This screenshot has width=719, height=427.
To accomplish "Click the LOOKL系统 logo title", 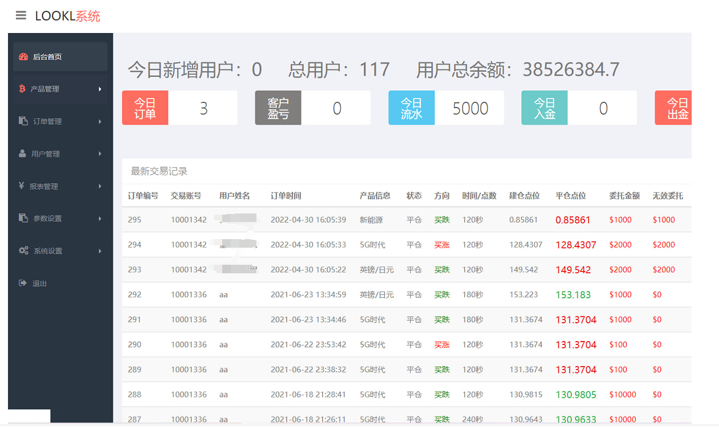I will pyautogui.click(x=68, y=16).
